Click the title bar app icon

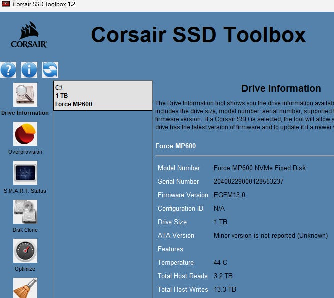point(6,4)
